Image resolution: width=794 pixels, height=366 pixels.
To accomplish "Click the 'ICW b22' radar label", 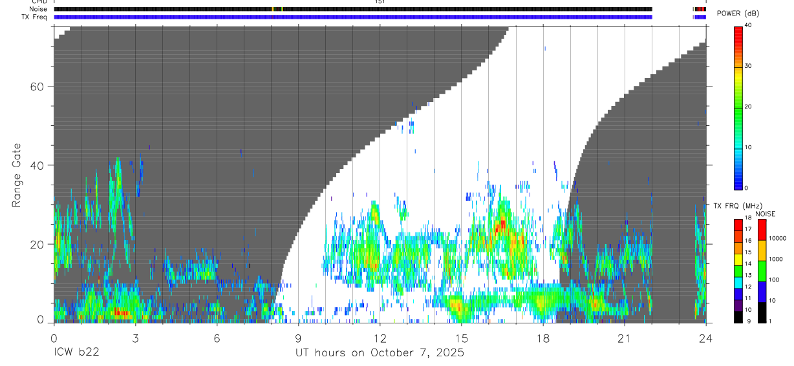I will click(x=76, y=353).
